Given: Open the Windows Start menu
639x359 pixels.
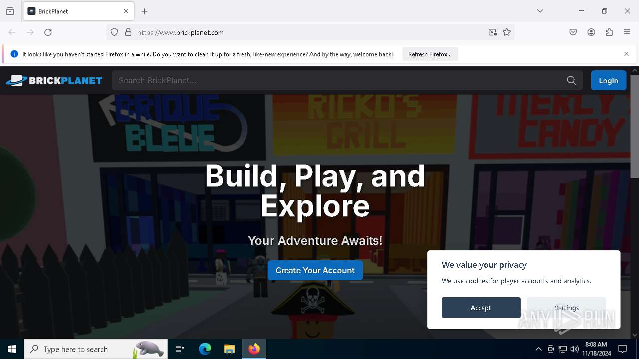Looking at the screenshot, I should click(12, 349).
